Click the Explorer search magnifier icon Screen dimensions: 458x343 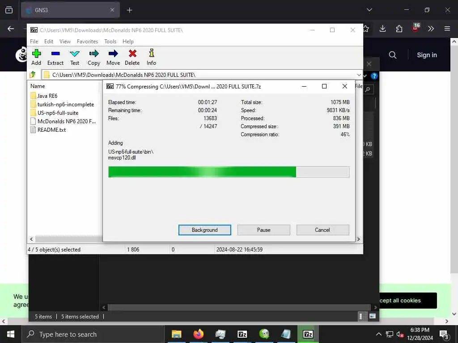coord(368,89)
